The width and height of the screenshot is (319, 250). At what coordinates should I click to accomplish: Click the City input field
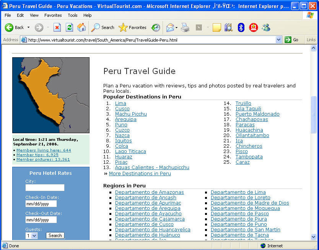45,187
